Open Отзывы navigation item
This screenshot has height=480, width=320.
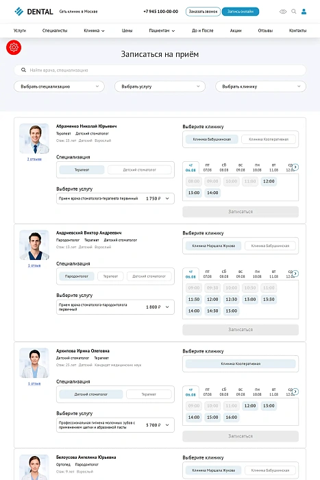click(265, 31)
